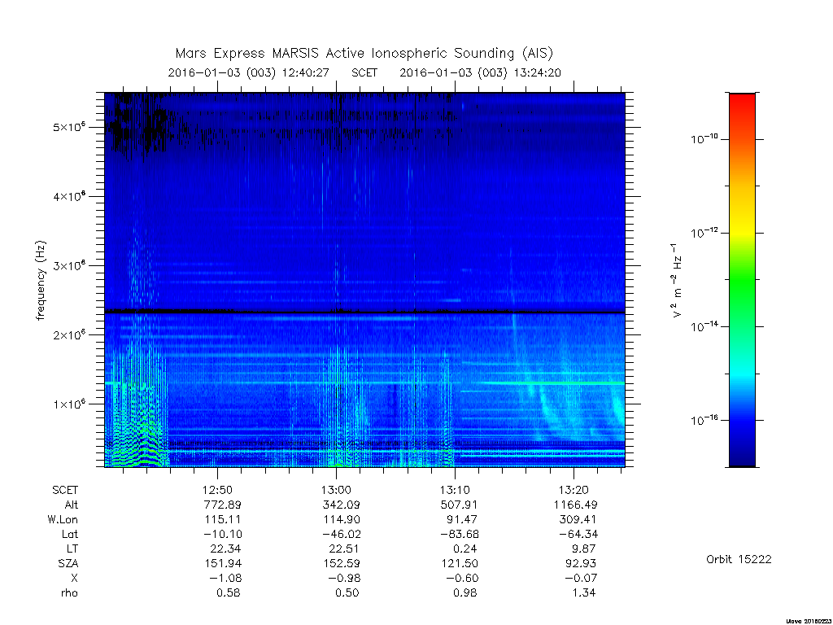Click the end timestamp 13:24:20

(537, 72)
